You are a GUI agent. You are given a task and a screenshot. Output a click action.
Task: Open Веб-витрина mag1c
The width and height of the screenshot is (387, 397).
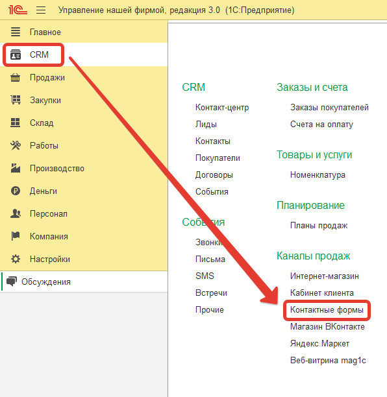[x=328, y=360]
